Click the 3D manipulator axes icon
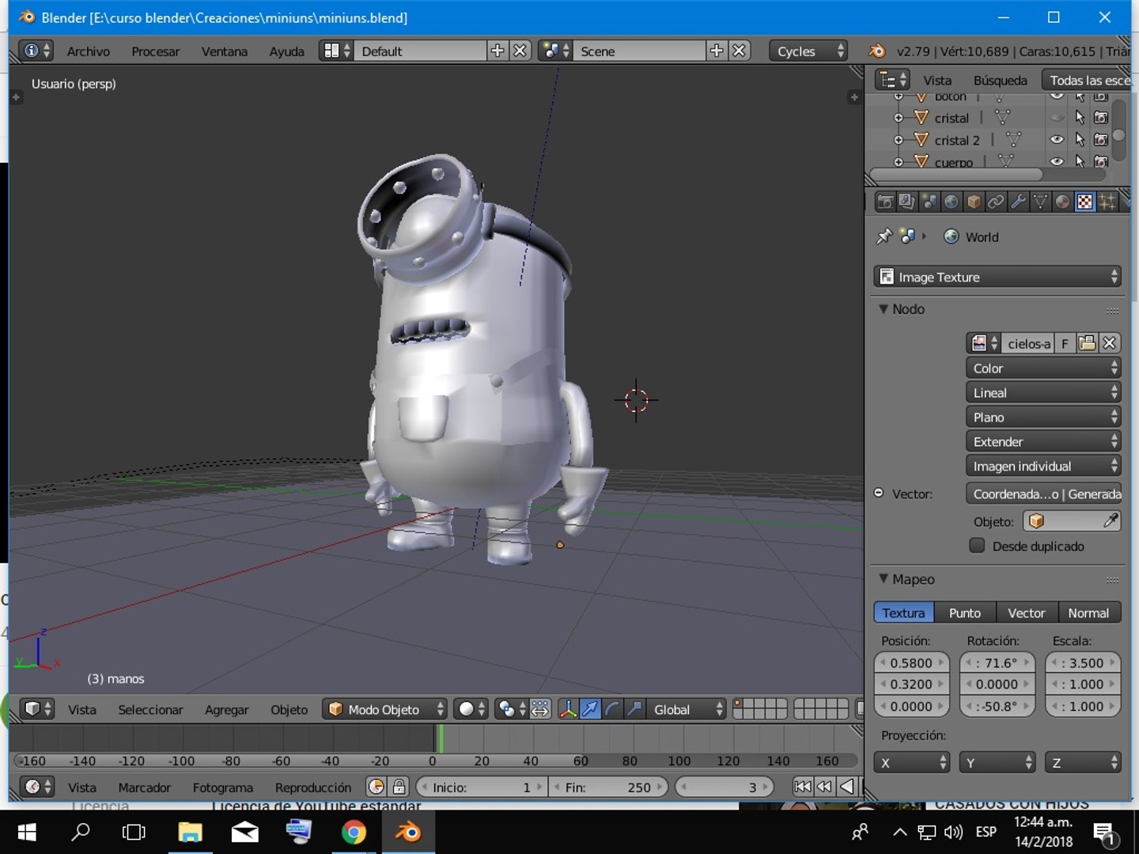 [x=568, y=709]
